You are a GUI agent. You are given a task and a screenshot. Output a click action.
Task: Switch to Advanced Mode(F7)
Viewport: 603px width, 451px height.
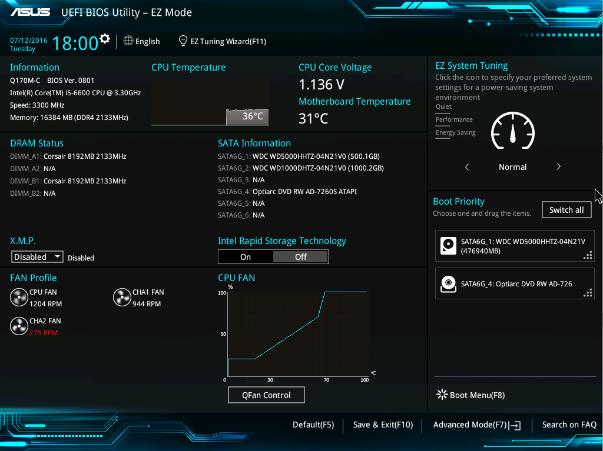[470, 425]
